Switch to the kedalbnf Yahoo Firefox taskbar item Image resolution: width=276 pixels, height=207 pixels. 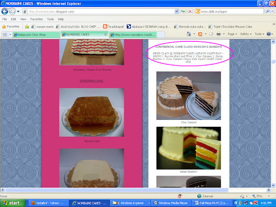[48, 203]
